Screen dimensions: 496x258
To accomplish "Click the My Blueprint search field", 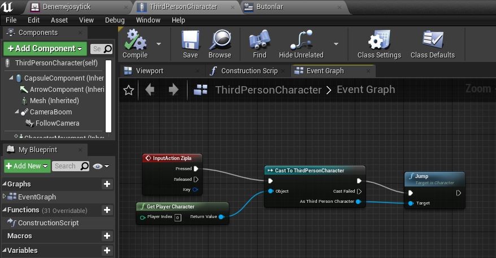I will [71, 166].
